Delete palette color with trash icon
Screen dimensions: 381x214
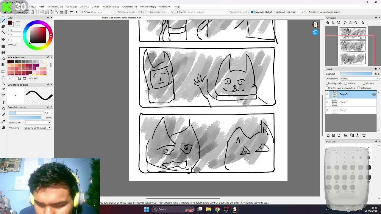(25, 78)
